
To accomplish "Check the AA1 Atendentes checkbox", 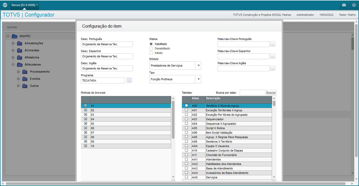I will point(186,159).
